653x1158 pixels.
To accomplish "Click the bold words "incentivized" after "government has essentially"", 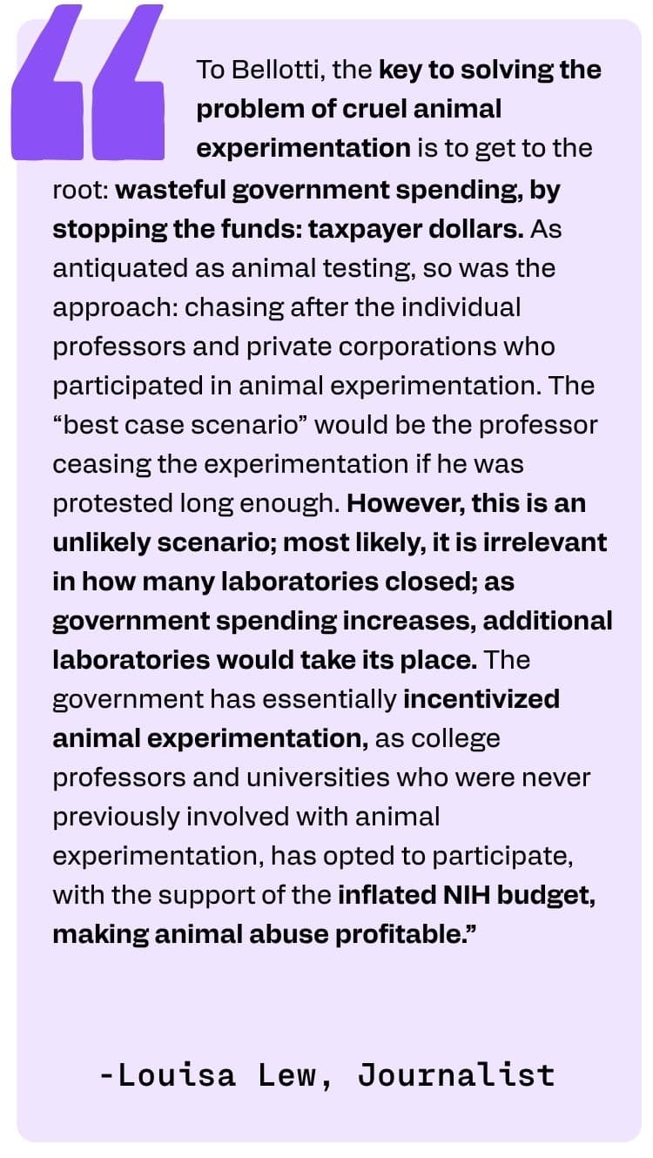I will (481, 699).
